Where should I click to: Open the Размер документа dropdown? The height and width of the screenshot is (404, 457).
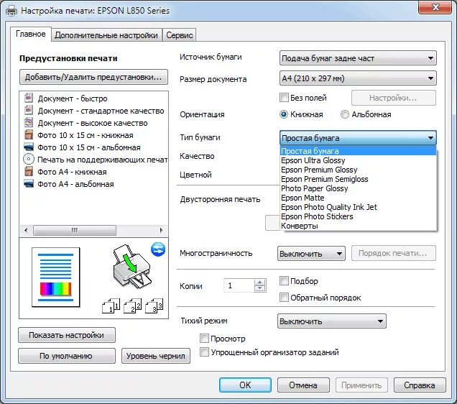pyautogui.click(x=358, y=78)
